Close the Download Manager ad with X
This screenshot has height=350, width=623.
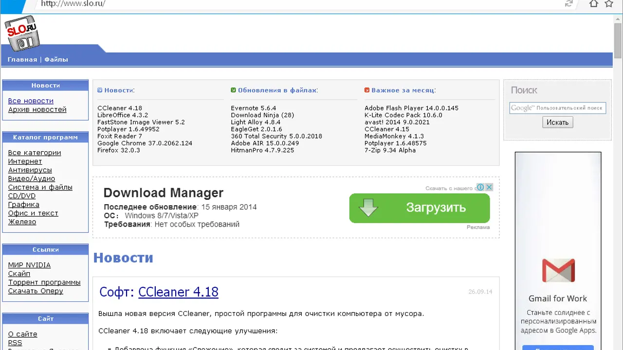pos(489,187)
